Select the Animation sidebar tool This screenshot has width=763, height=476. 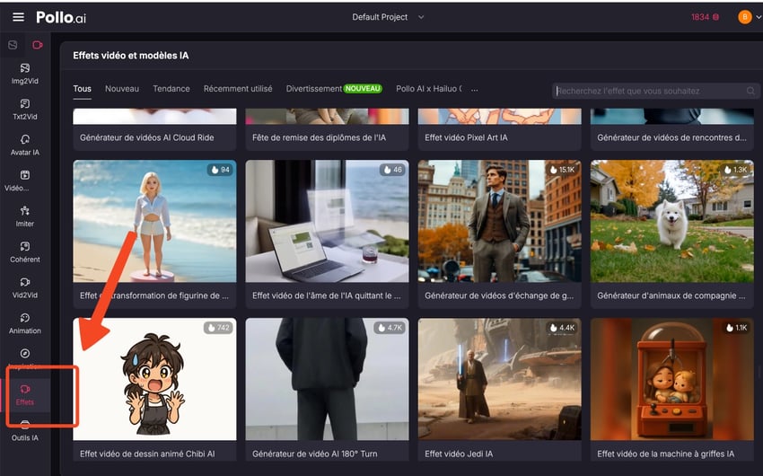point(25,322)
